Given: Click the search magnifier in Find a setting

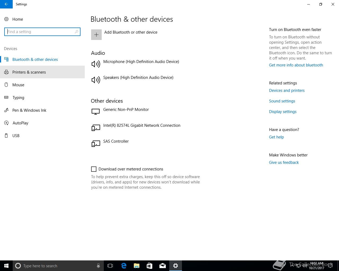Looking at the screenshot, I should pyautogui.click(x=77, y=32).
